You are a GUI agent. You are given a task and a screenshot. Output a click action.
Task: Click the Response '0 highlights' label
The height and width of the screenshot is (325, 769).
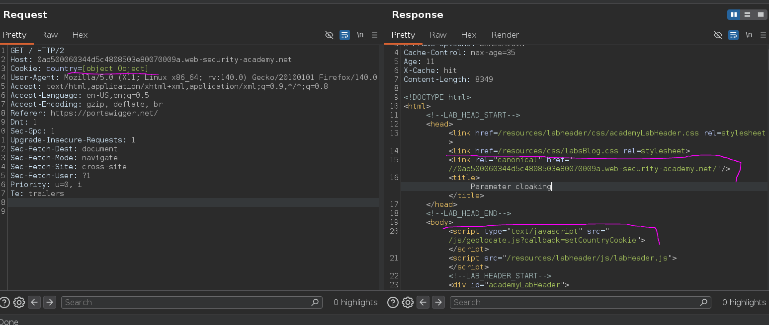point(744,302)
